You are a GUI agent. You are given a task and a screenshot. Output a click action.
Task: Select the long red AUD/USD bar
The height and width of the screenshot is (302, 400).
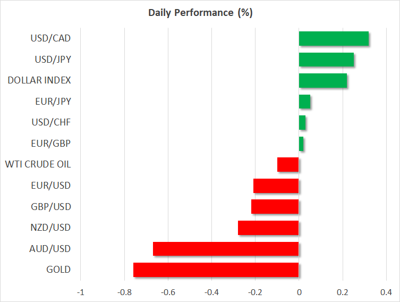pos(226,249)
